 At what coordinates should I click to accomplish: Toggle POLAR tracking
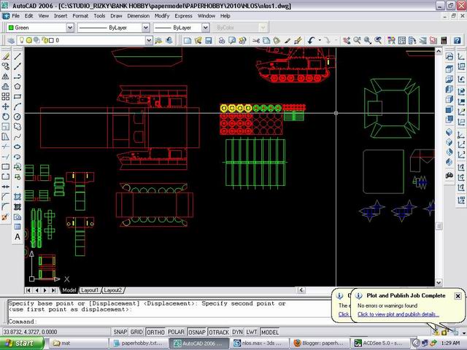176,332
